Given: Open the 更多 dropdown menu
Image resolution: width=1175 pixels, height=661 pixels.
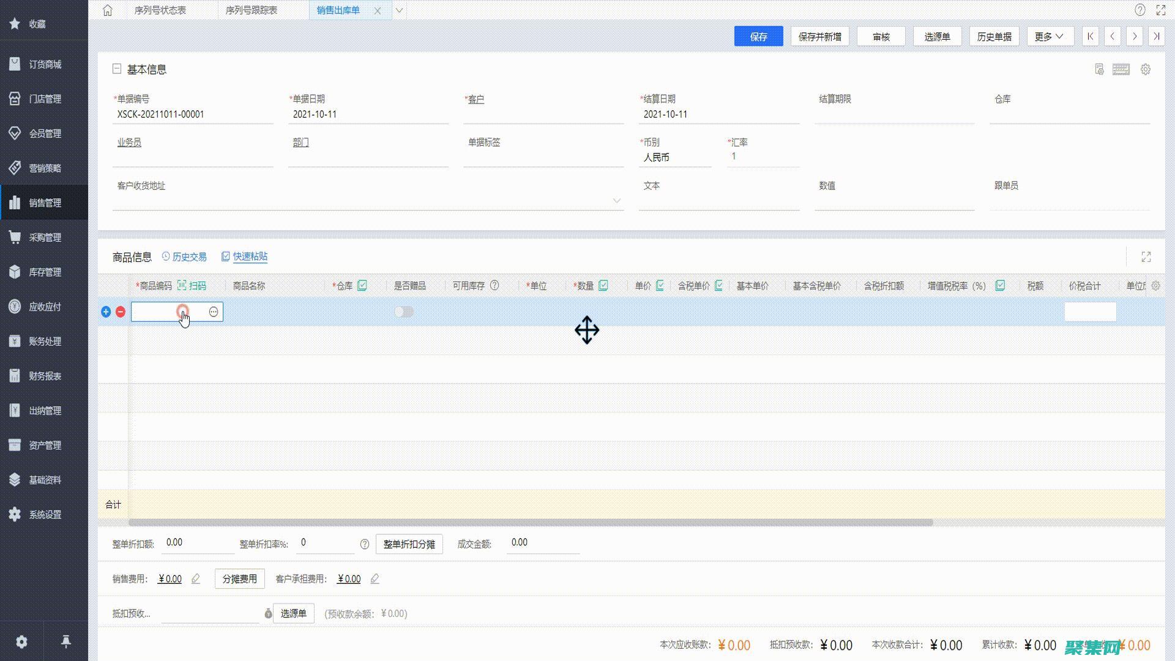Looking at the screenshot, I should [x=1049, y=37].
